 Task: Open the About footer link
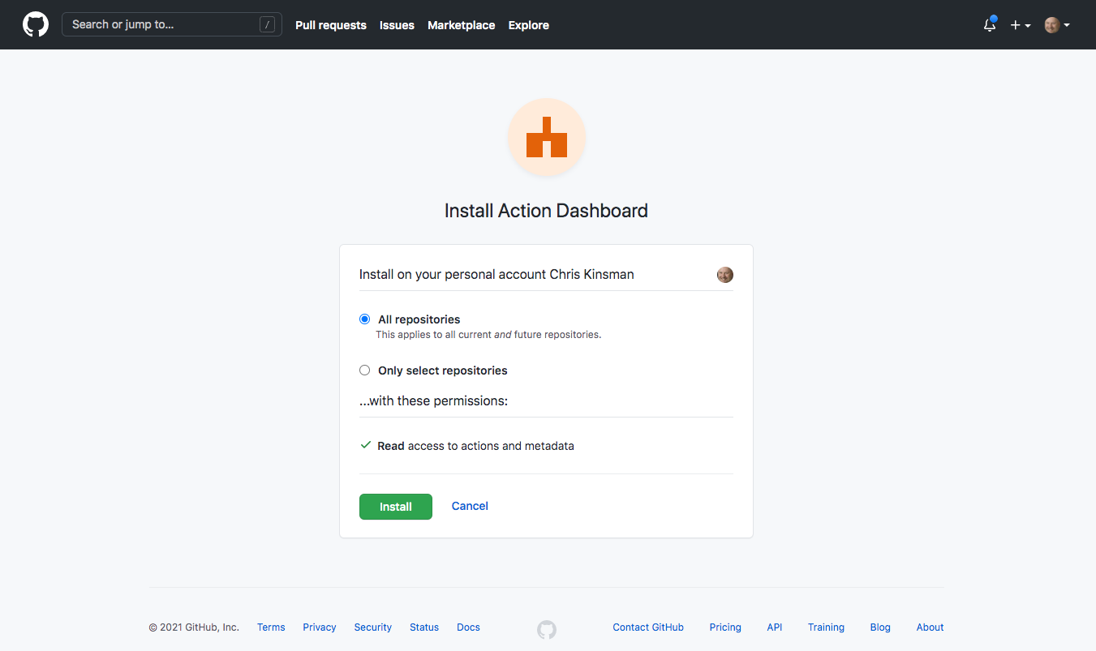931,627
